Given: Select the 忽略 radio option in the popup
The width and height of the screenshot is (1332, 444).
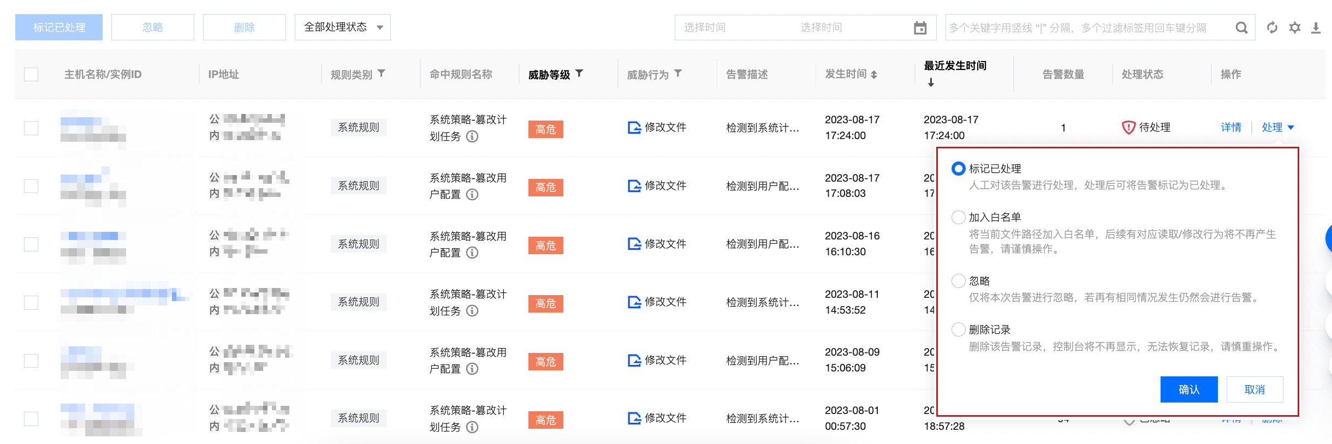Looking at the screenshot, I should click(958, 281).
